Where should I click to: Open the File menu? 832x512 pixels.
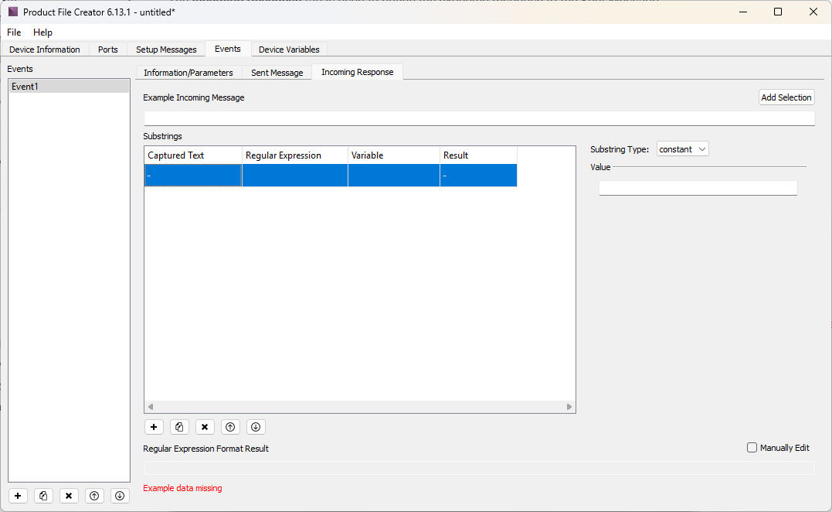pos(14,32)
